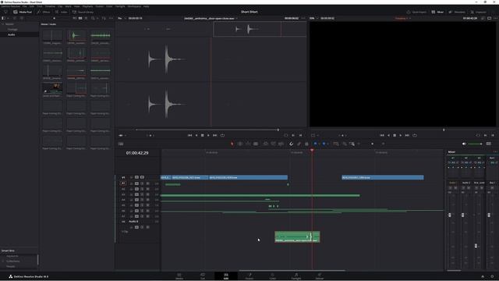This screenshot has width=499, height=281.
Task: Mute audio track A1
Action: (x=147, y=183)
